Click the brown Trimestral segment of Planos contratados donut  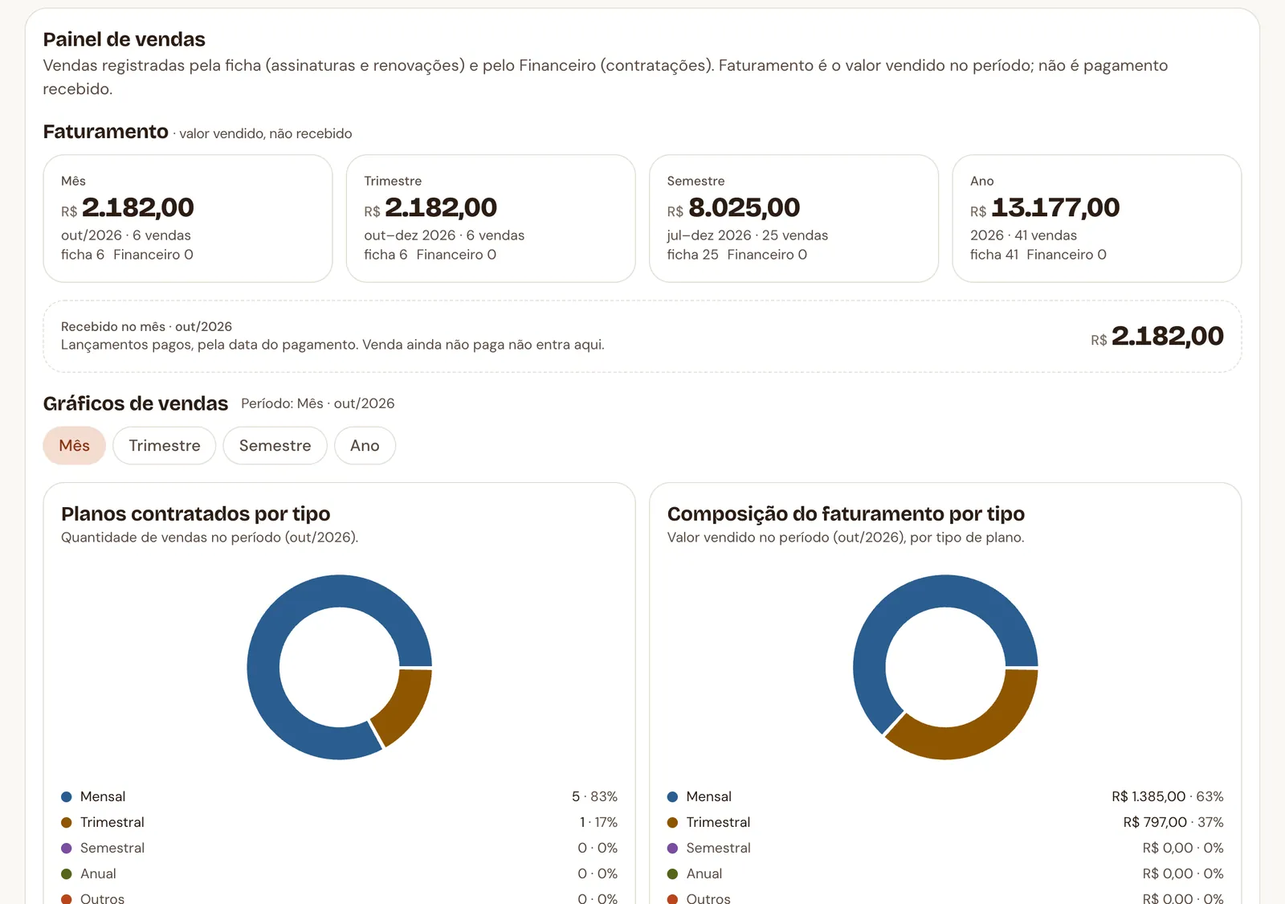coord(406,705)
